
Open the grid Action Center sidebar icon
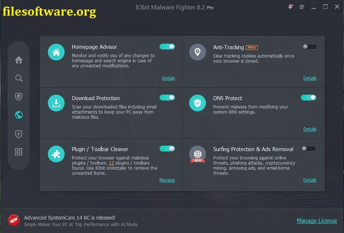click(19, 151)
